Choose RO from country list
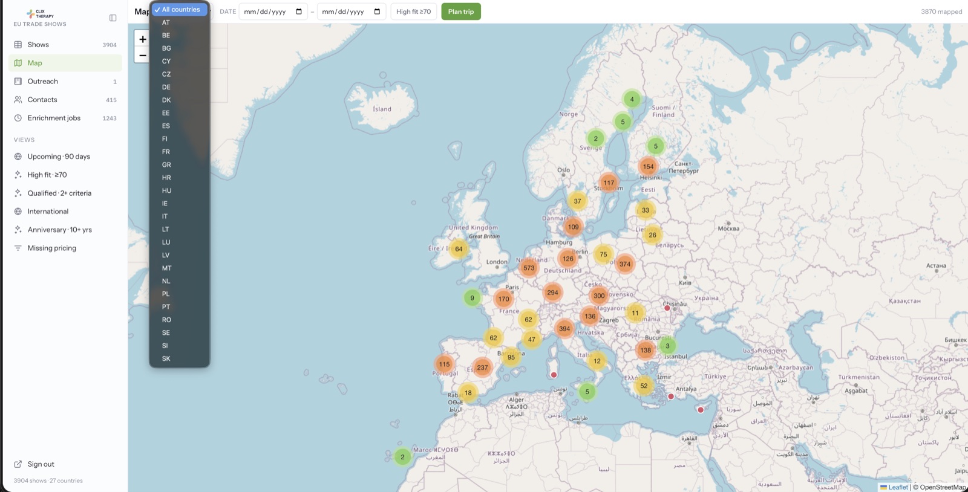The width and height of the screenshot is (968, 492). pyautogui.click(x=180, y=320)
